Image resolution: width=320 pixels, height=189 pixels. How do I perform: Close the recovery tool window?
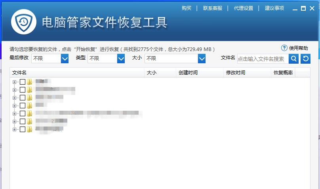(312, 8)
